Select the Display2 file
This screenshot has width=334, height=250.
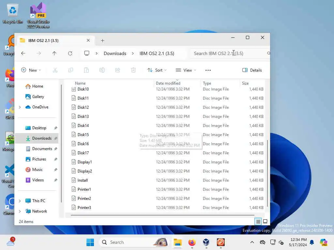tap(85, 171)
